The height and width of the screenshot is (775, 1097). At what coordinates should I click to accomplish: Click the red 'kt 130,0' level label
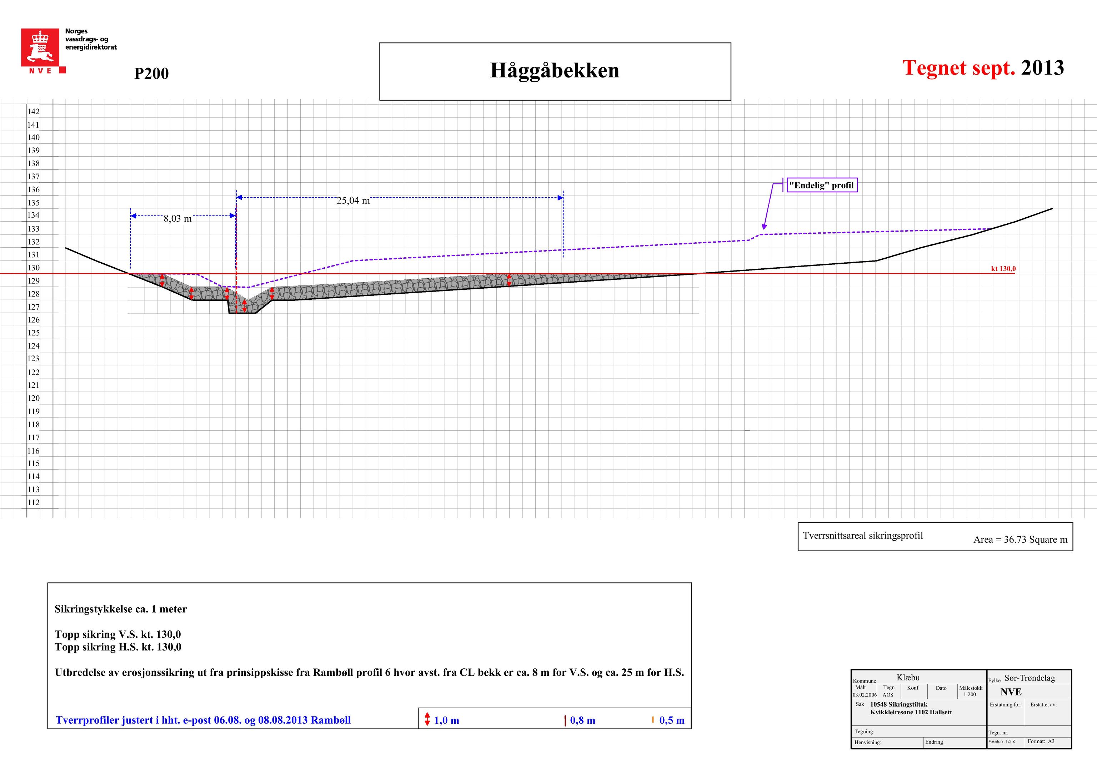1003,268
